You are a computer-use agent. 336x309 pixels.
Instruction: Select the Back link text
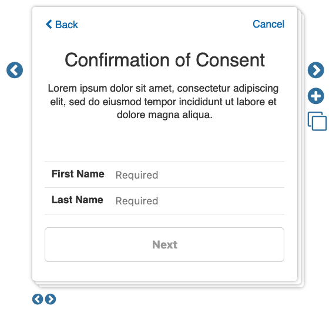(x=66, y=25)
